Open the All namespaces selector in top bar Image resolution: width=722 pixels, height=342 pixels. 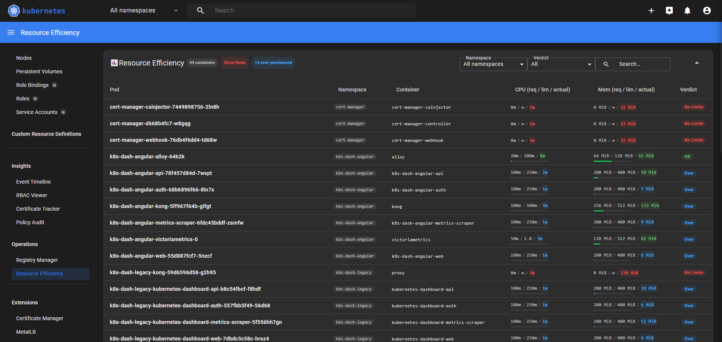tap(144, 11)
